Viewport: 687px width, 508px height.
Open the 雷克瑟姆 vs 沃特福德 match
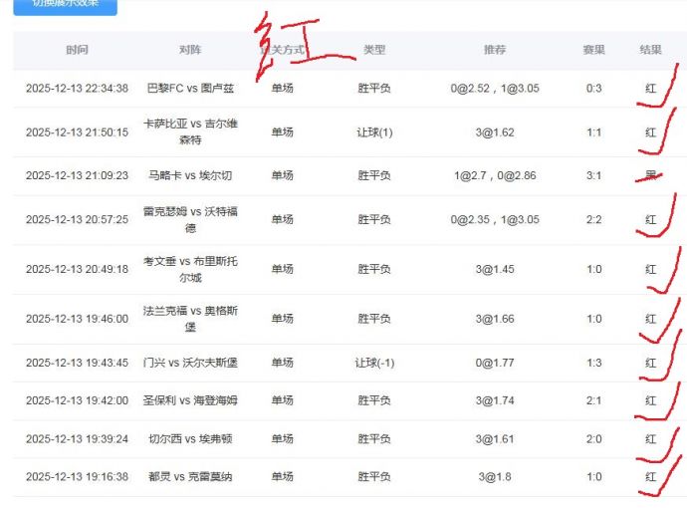pyautogui.click(x=190, y=219)
